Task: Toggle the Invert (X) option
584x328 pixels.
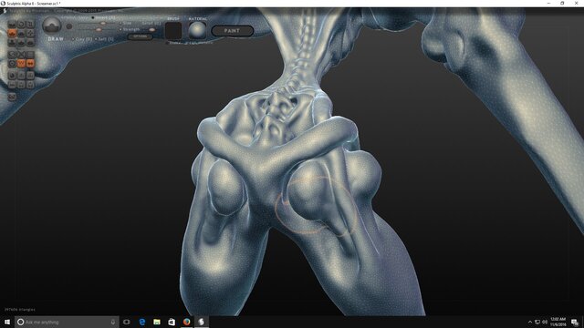Action: pos(104,17)
